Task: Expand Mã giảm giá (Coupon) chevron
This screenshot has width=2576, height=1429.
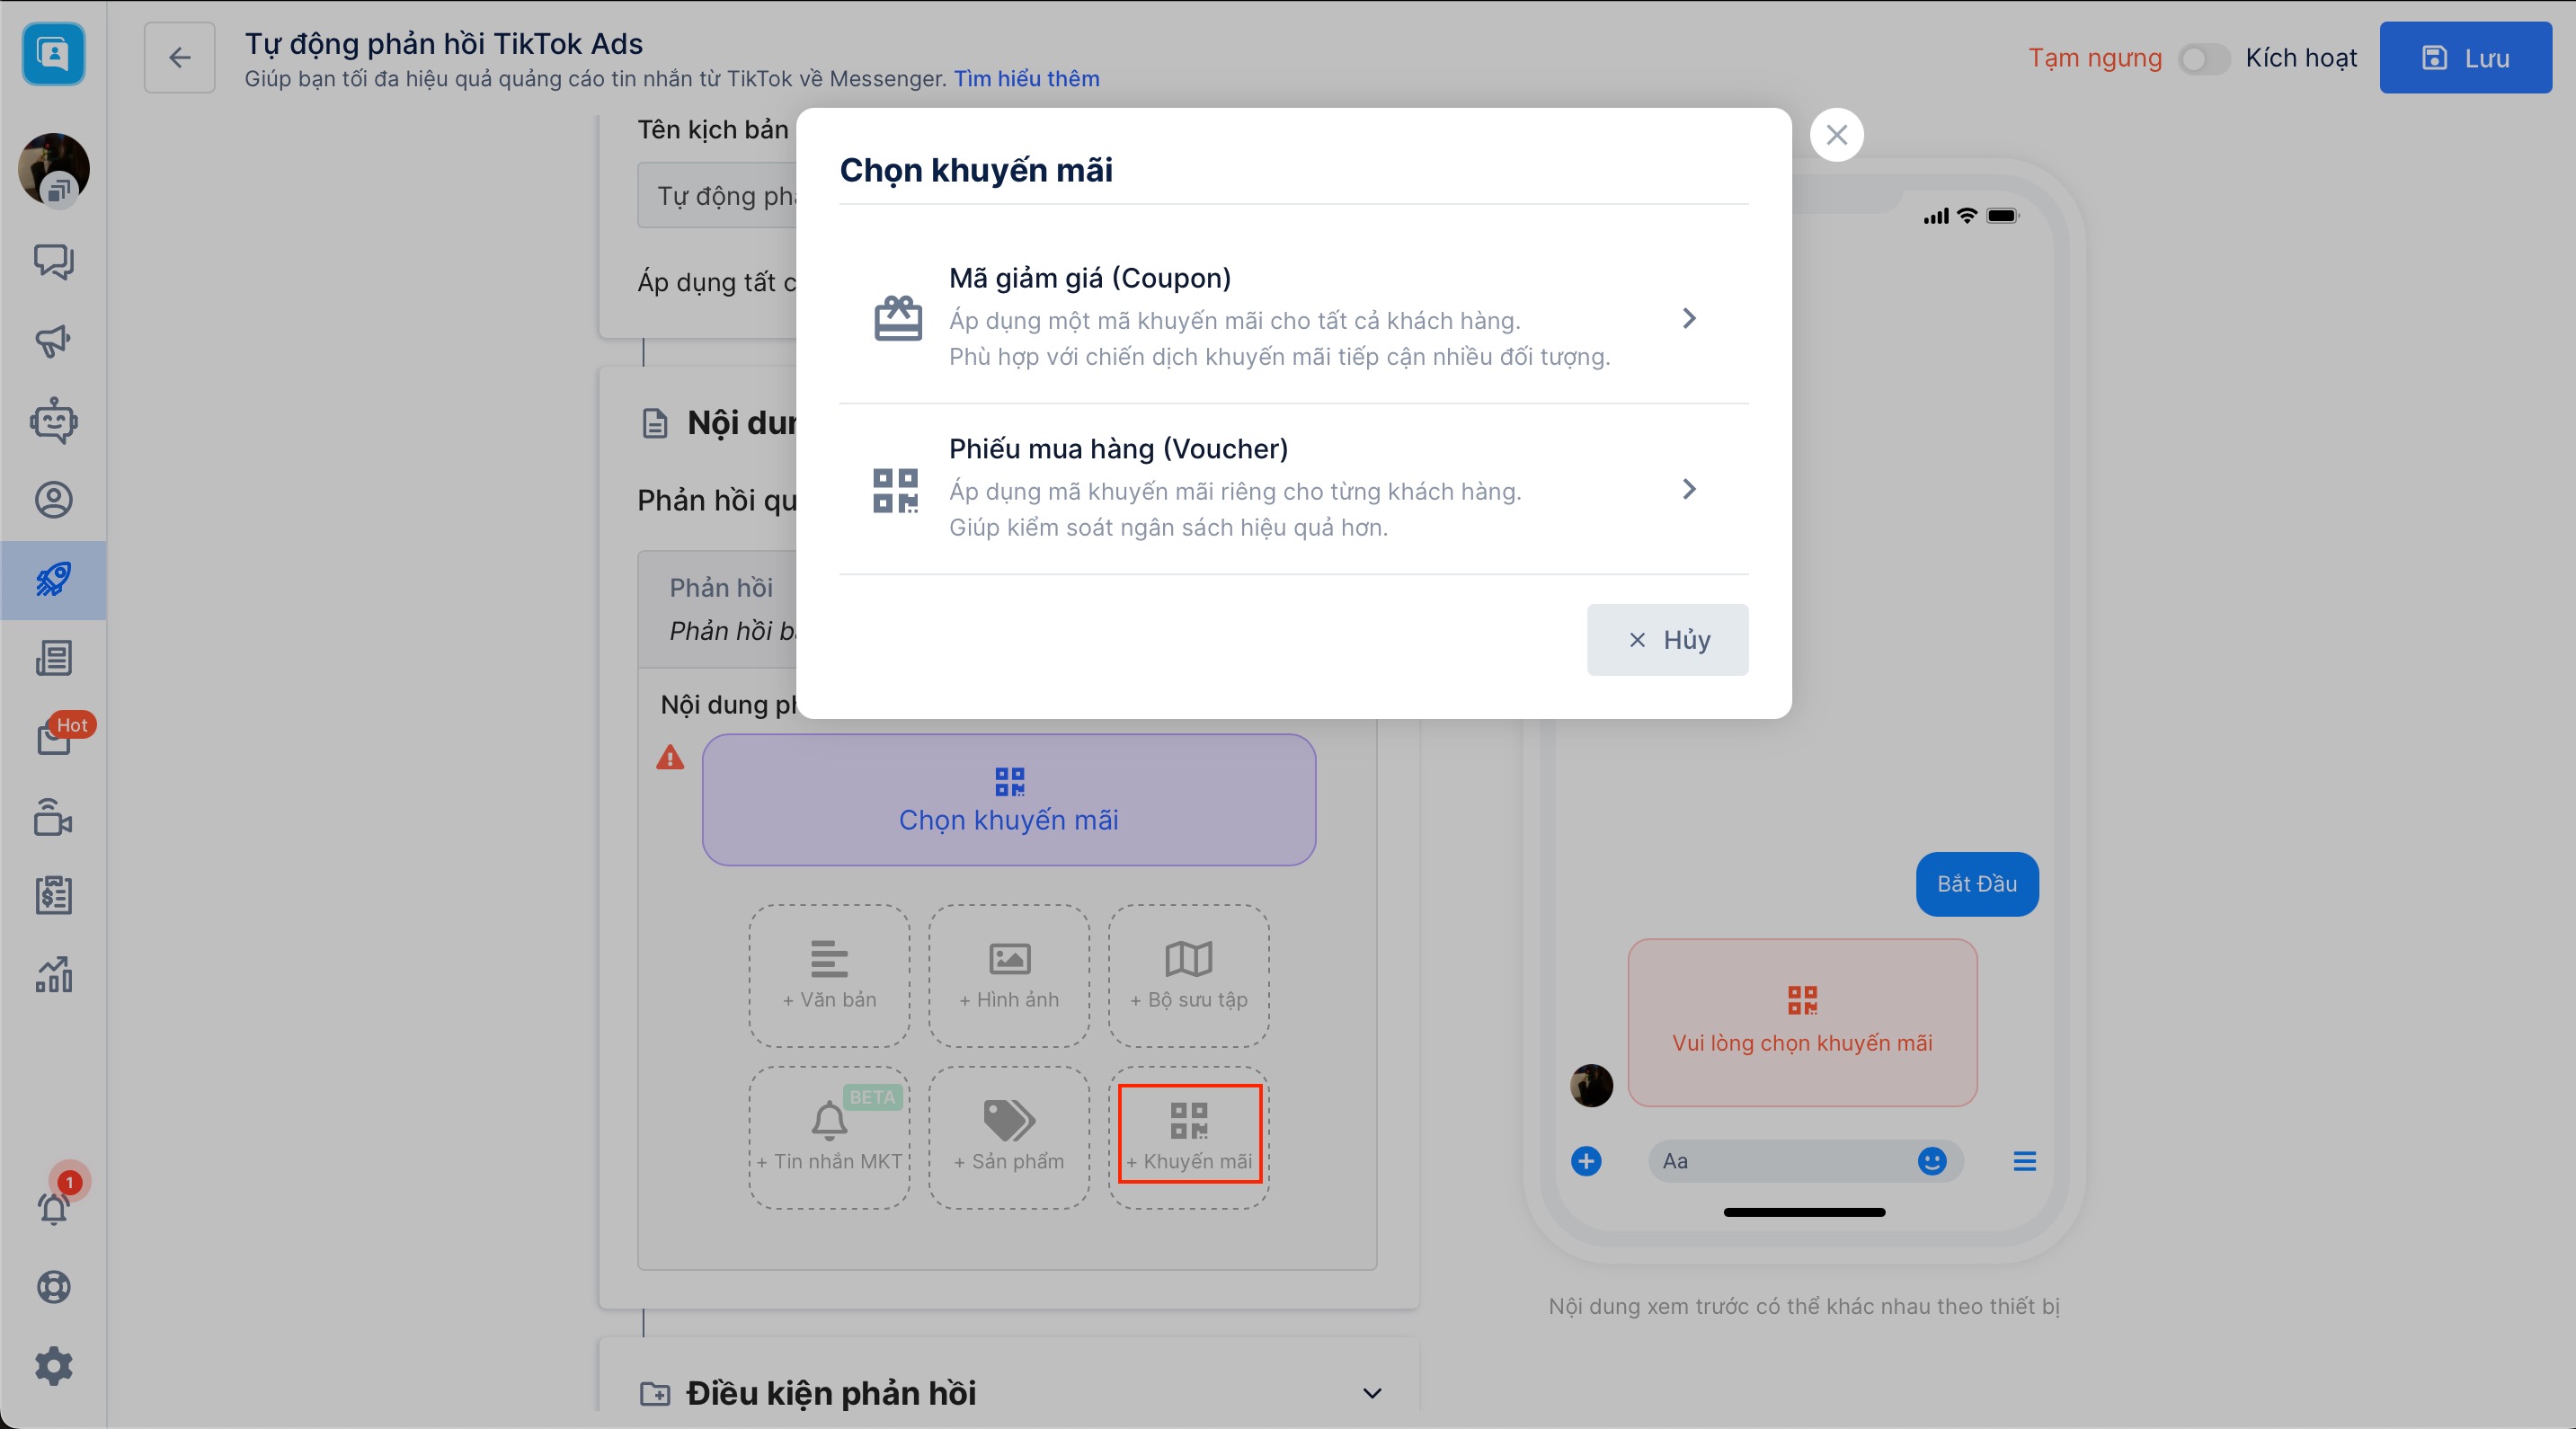Action: (x=1688, y=318)
